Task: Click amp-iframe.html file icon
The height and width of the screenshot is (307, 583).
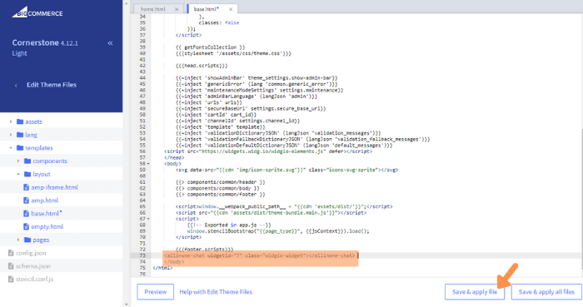Action: [x=26, y=187]
